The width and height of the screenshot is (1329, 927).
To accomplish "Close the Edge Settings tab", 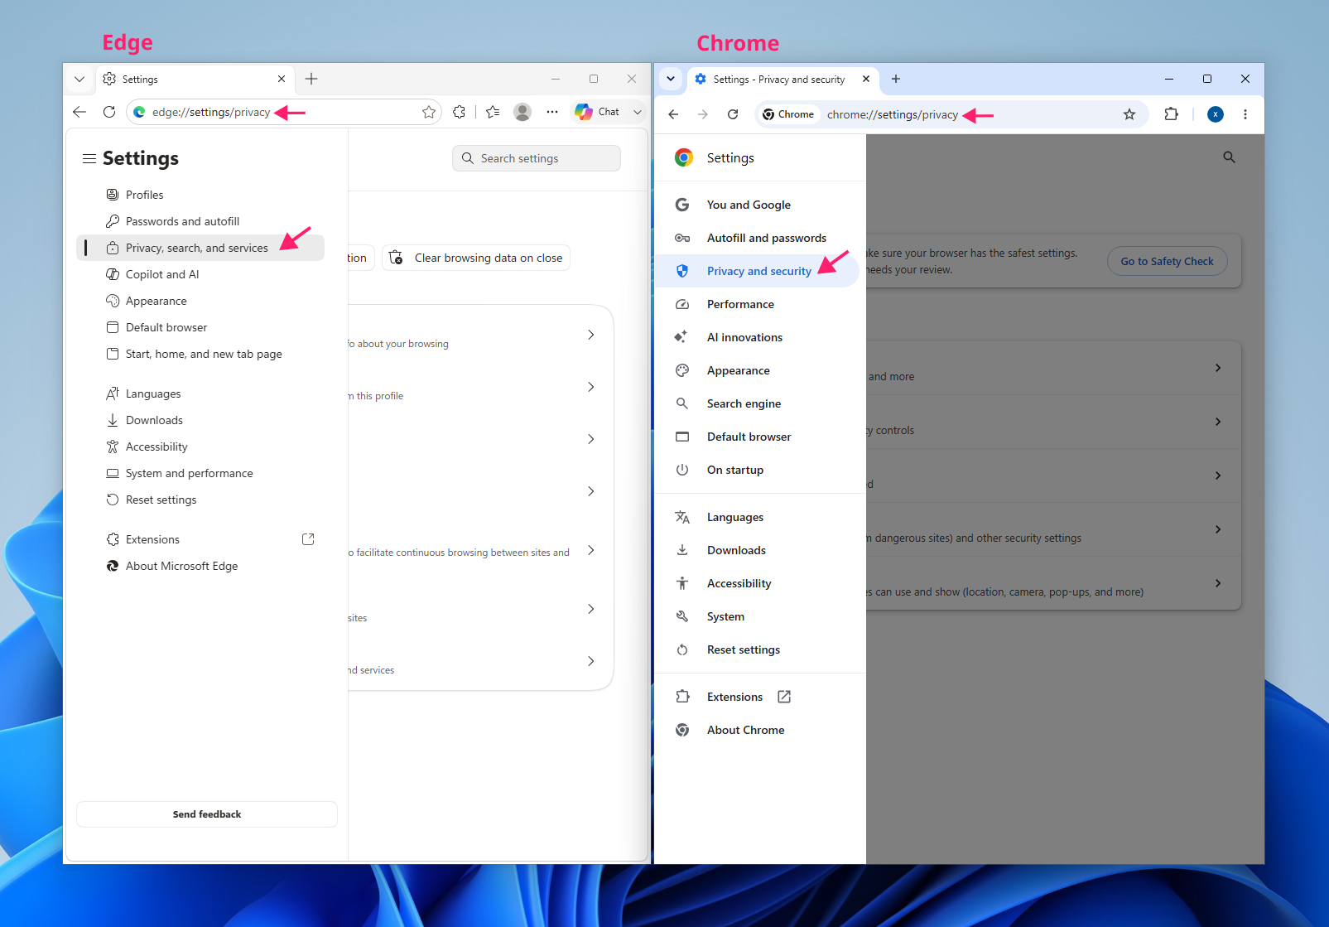I will [x=282, y=79].
